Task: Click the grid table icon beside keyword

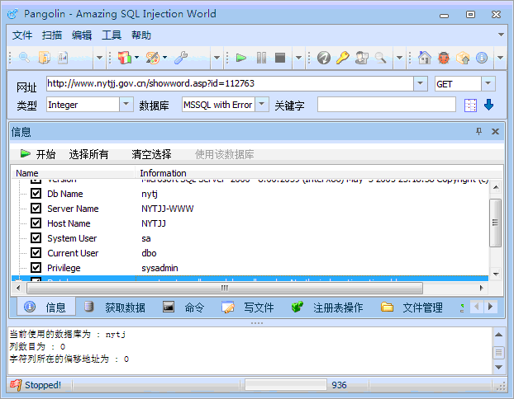Action: click(470, 106)
